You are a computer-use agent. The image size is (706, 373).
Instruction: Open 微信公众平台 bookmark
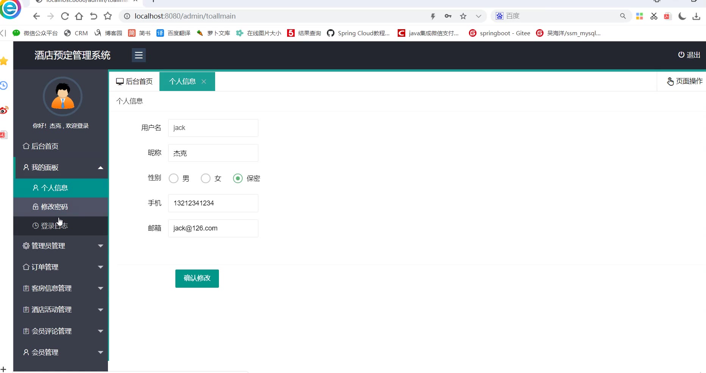click(35, 33)
